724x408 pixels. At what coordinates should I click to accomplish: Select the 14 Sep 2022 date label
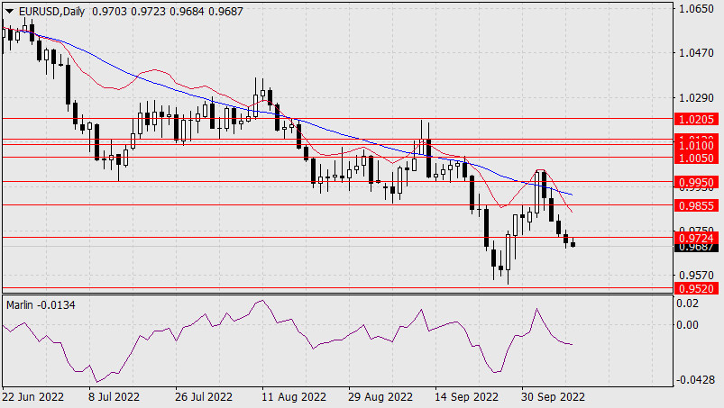tap(466, 397)
